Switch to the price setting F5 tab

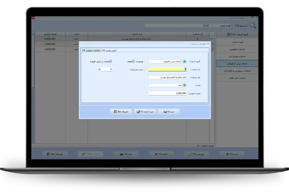point(109,50)
